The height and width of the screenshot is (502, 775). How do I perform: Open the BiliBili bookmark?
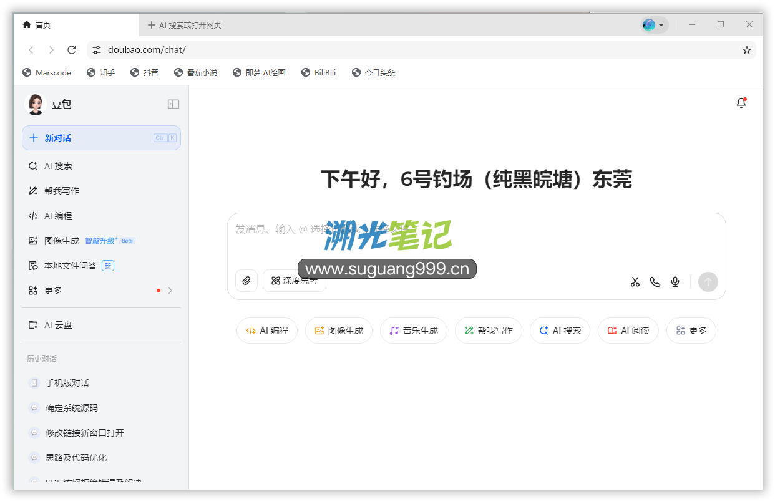click(319, 72)
